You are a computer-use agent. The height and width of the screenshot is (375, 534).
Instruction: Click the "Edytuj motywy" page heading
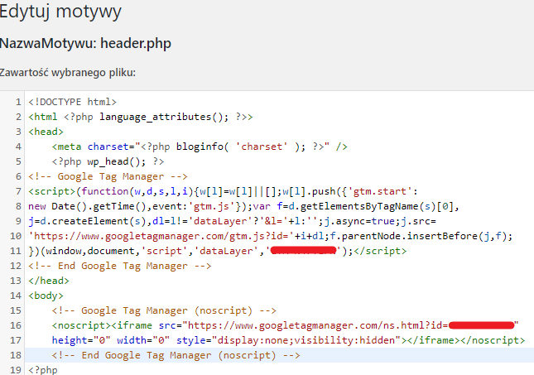pos(61,12)
